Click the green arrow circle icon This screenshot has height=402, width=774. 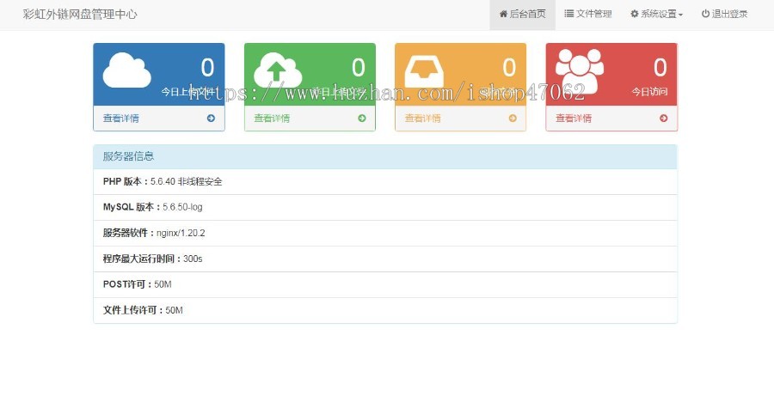click(x=362, y=119)
